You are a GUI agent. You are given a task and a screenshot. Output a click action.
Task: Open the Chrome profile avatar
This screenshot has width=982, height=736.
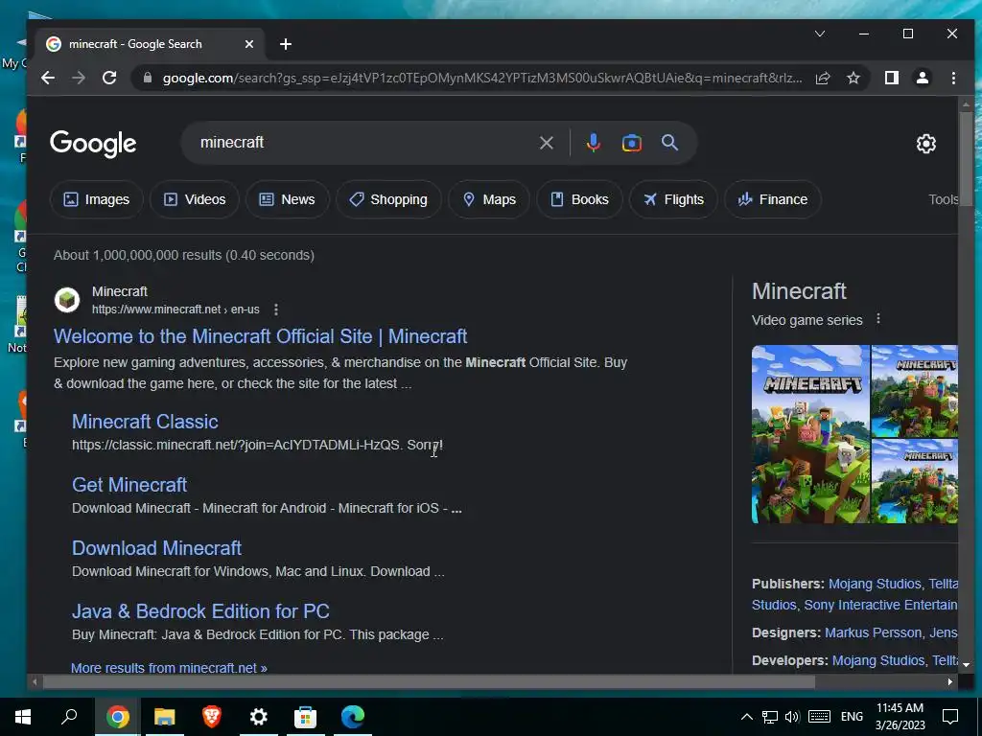click(x=923, y=78)
